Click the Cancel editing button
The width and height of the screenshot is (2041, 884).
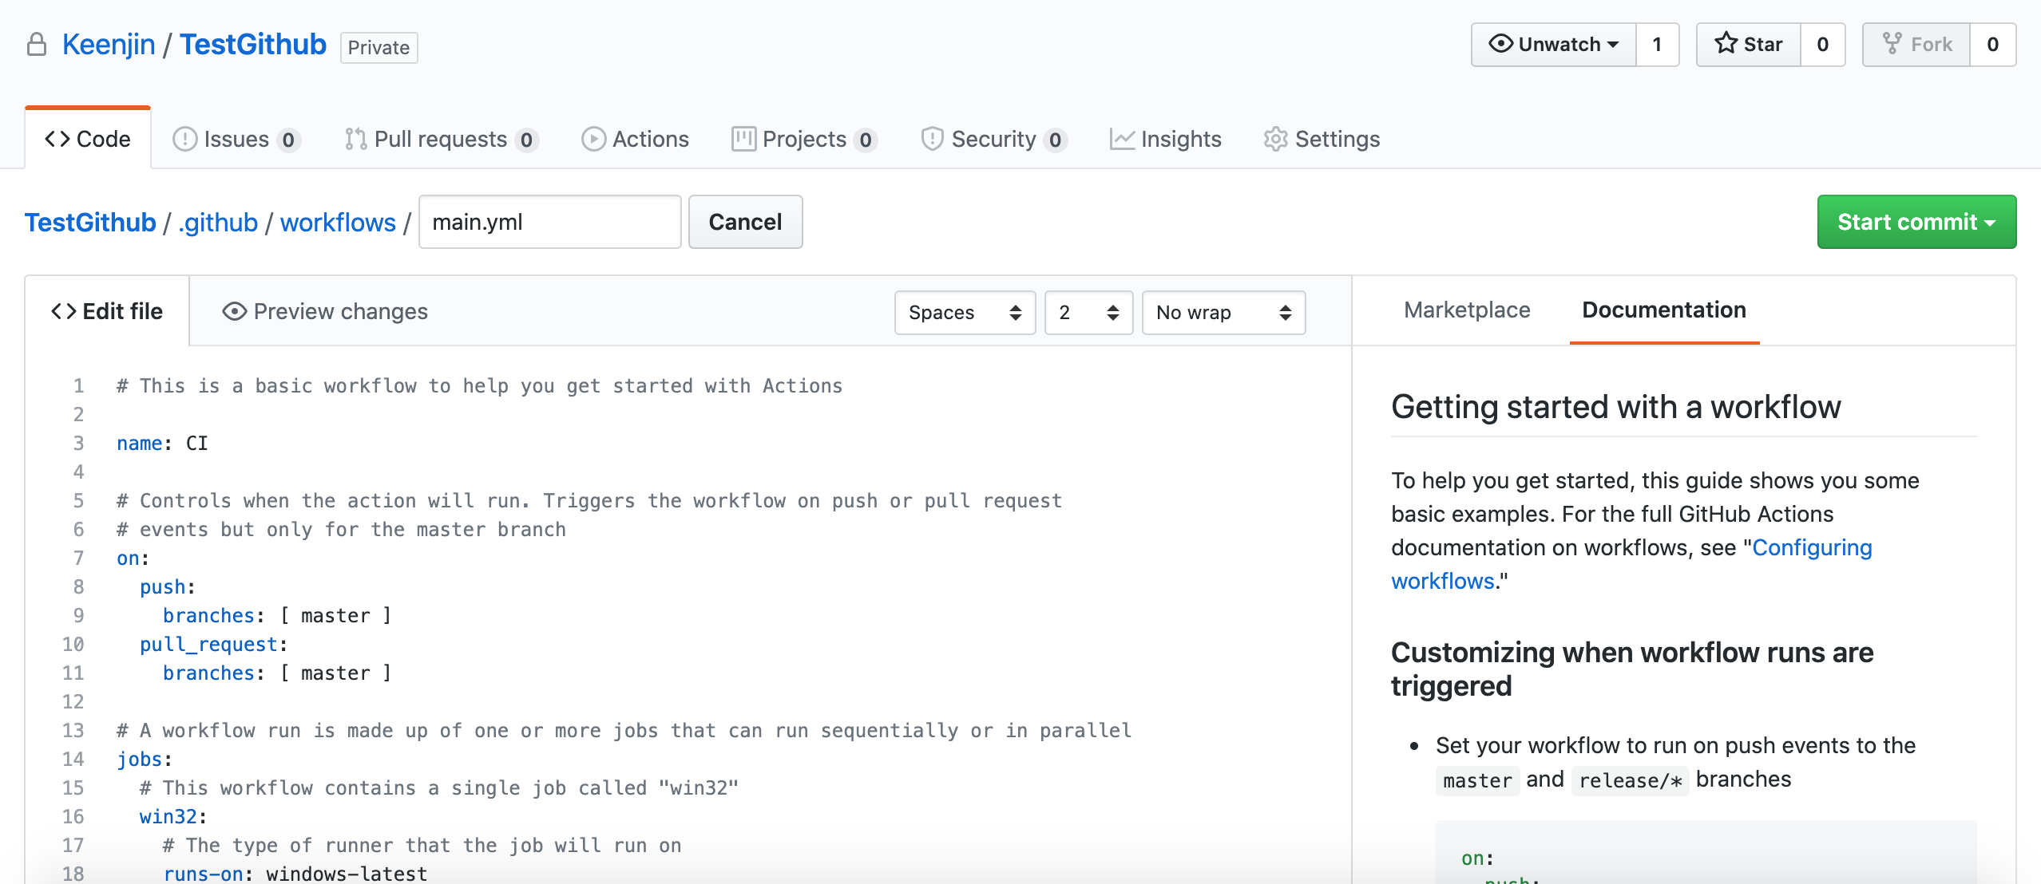click(743, 221)
